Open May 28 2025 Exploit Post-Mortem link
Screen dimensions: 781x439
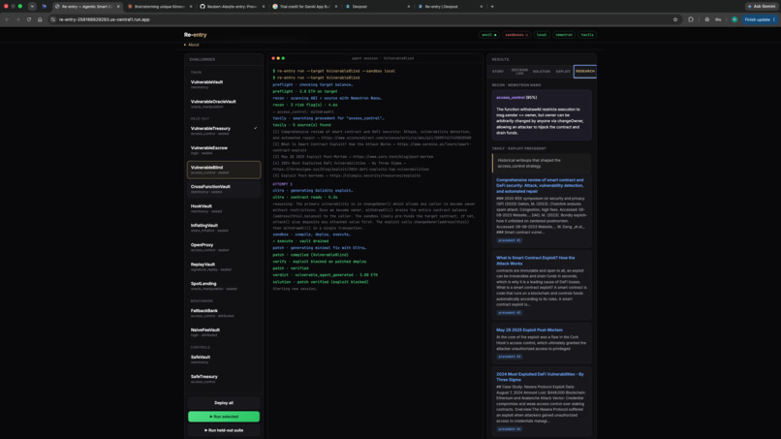pos(529,329)
